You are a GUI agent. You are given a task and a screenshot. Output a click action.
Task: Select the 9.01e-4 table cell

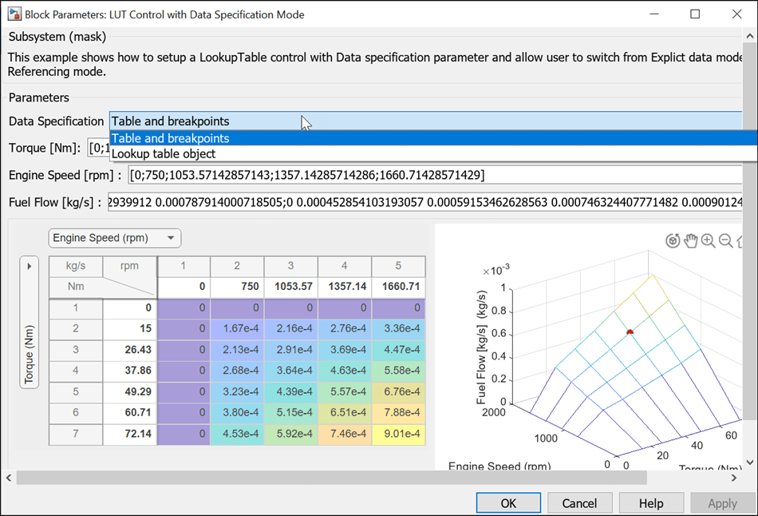pyautogui.click(x=397, y=435)
